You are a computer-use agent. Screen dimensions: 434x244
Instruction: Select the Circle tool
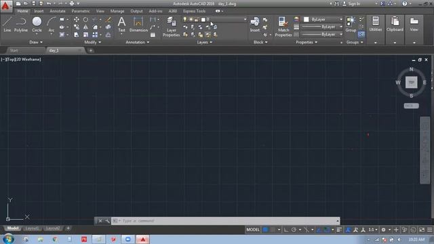pos(37,24)
